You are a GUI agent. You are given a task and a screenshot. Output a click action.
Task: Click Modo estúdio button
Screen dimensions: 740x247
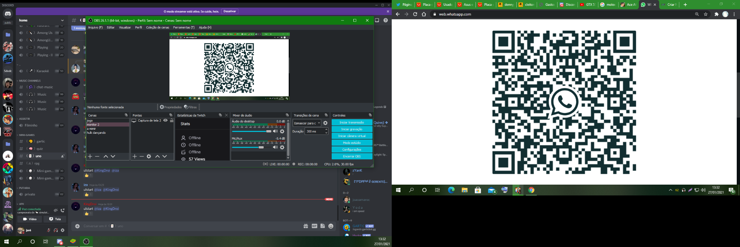point(352,143)
